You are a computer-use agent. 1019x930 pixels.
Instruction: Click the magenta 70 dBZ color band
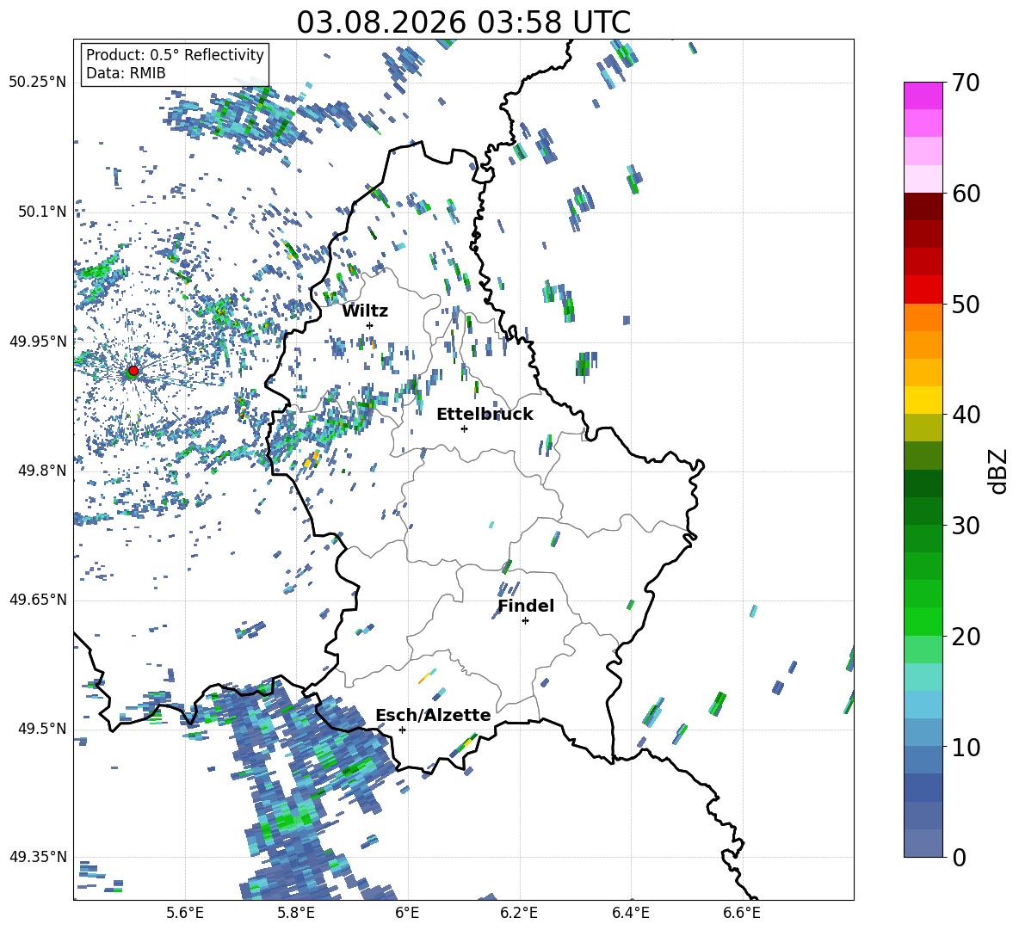pyautogui.click(x=923, y=95)
